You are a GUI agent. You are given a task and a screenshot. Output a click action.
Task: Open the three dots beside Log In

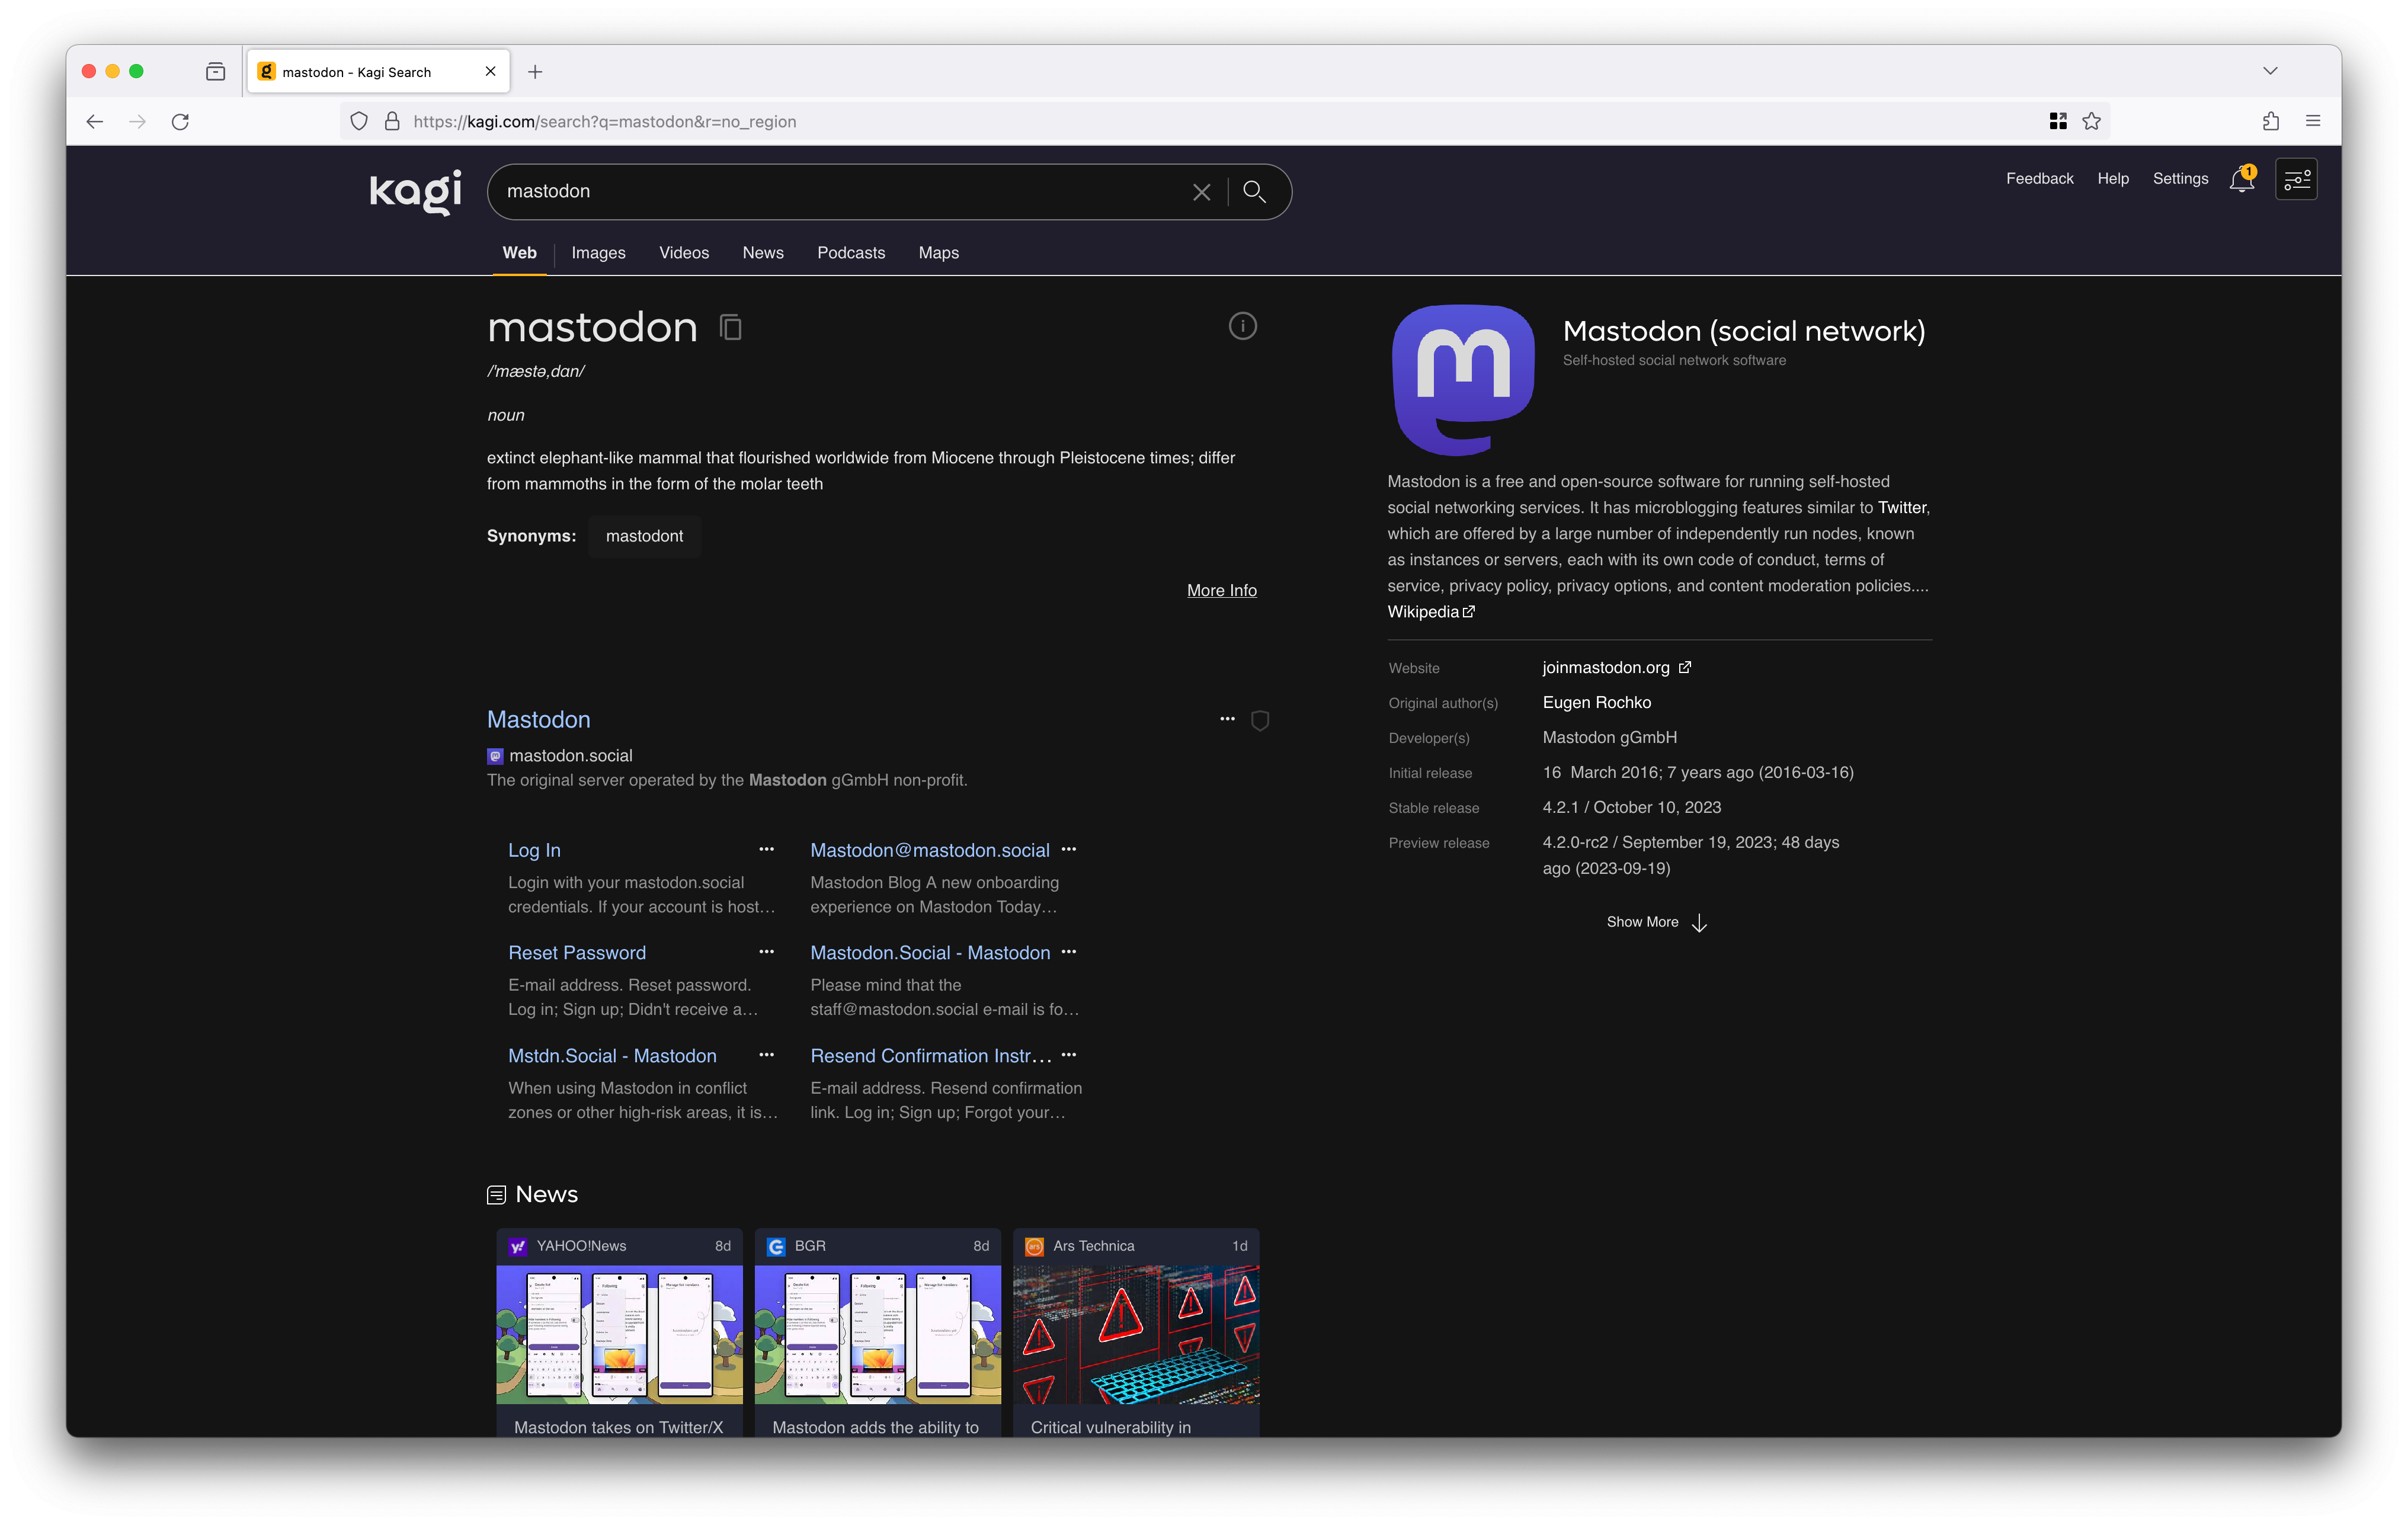(x=767, y=849)
